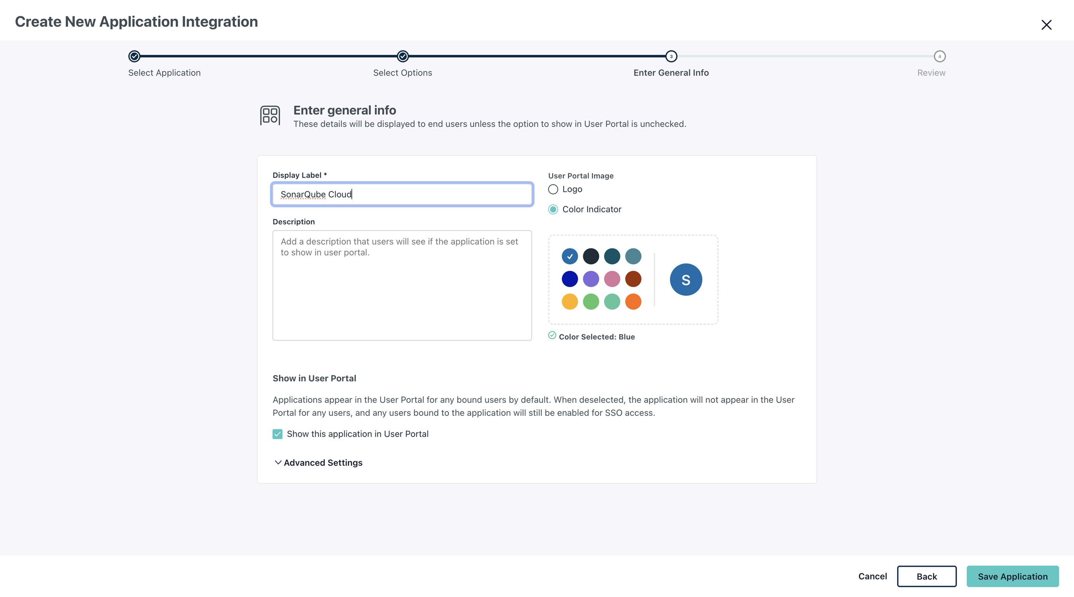Image resolution: width=1074 pixels, height=597 pixels.
Task: Click the Select Options step checkmark icon
Action: tap(403, 56)
